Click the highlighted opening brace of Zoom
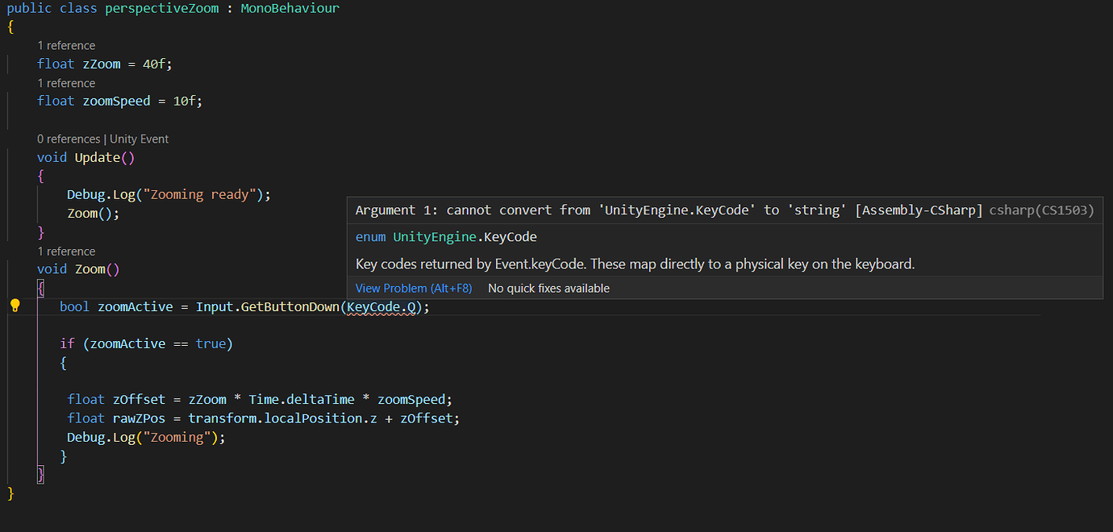Screen dimensions: 1113x532 coord(41,288)
